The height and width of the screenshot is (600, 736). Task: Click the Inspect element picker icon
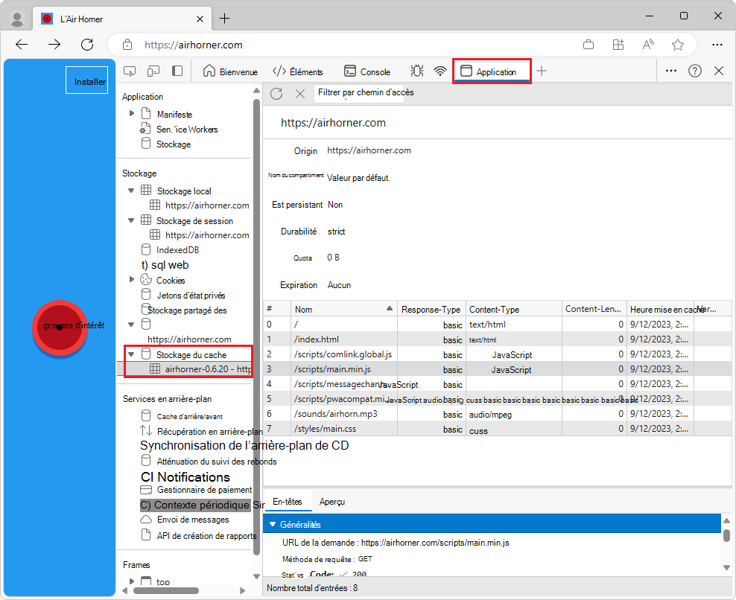pos(130,71)
